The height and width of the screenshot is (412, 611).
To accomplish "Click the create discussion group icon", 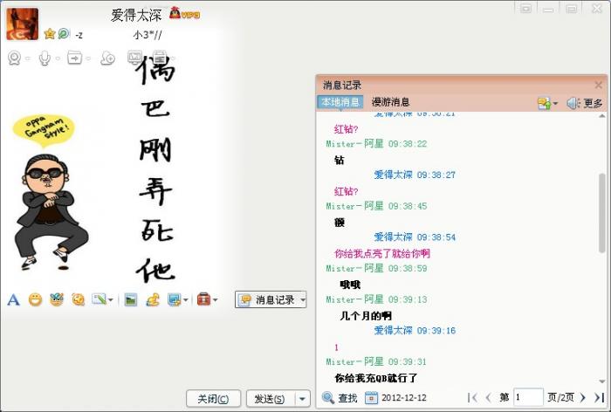I will click(108, 58).
